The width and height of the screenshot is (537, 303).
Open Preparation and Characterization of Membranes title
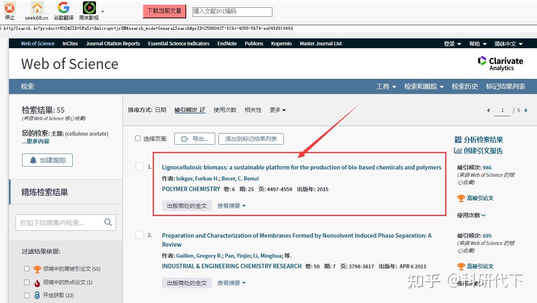point(297,240)
